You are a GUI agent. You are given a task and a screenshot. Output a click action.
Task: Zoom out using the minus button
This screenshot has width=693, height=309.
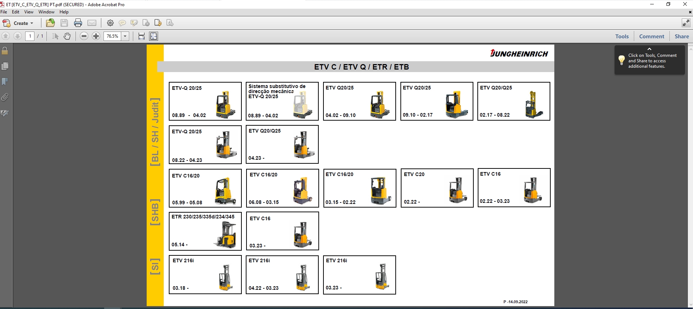84,36
